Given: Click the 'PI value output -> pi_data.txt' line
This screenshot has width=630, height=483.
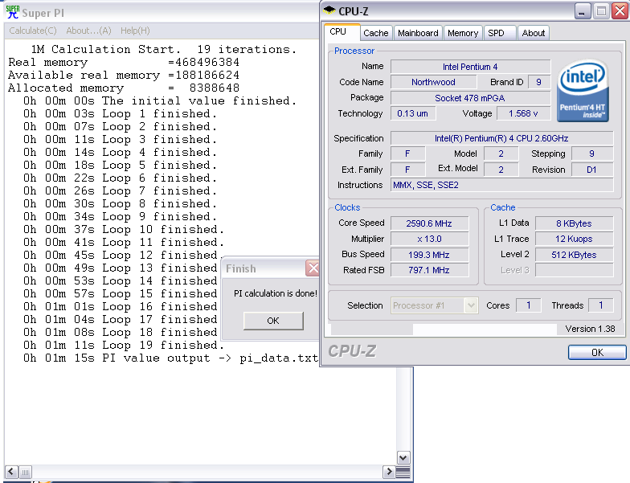Looking at the screenshot, I should [x=170, y=358].
